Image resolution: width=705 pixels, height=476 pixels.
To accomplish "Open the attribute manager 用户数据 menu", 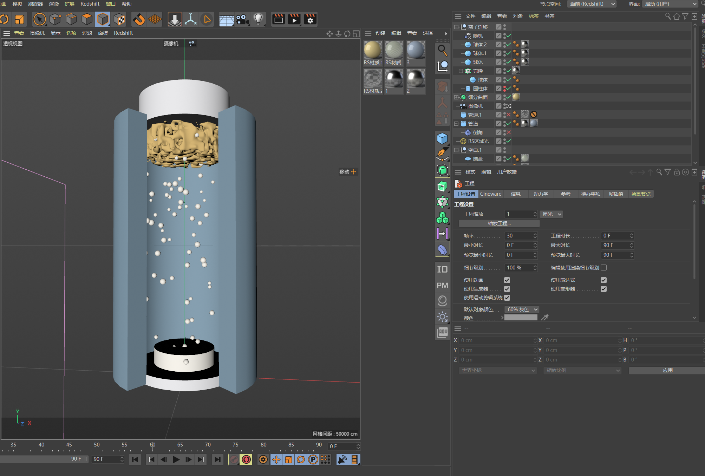I will [x=507, y=172].
